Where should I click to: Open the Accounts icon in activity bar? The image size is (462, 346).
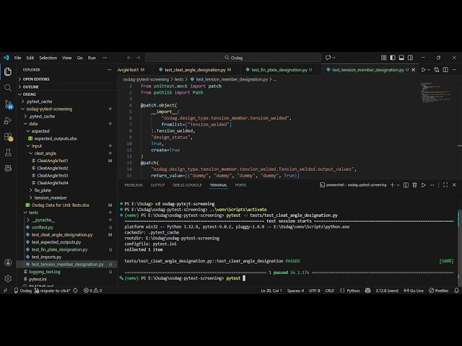[8, 262]
